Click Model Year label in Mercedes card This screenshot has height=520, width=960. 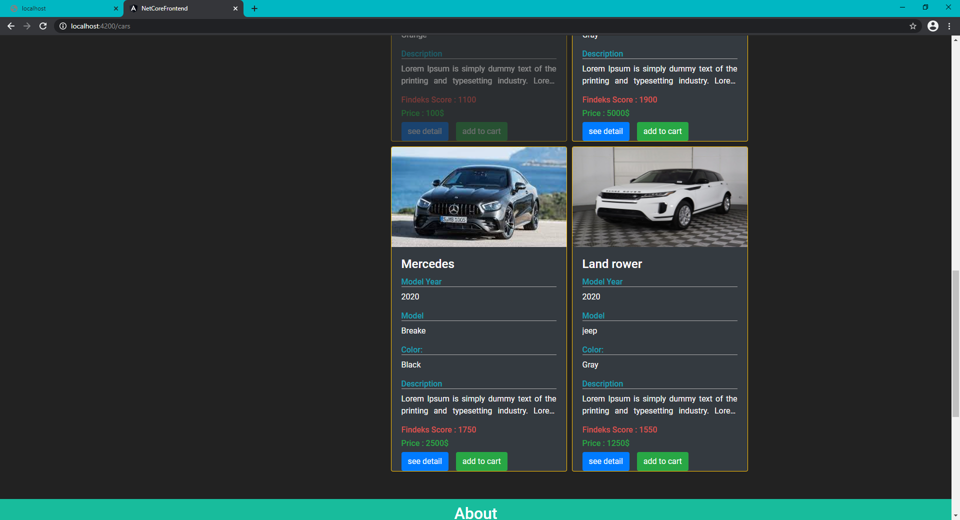421,282
